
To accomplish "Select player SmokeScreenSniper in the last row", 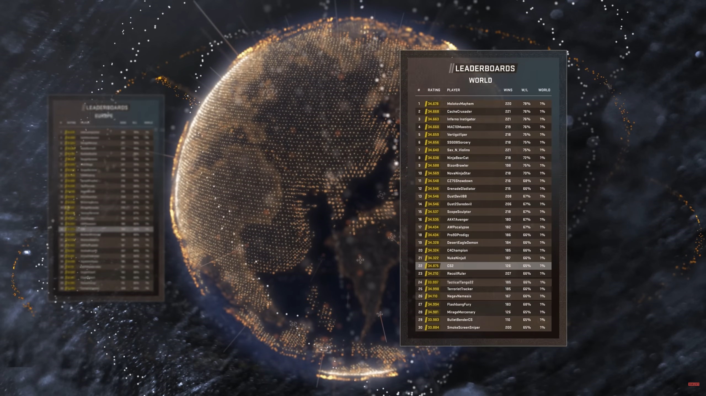I will pos(463,327).
